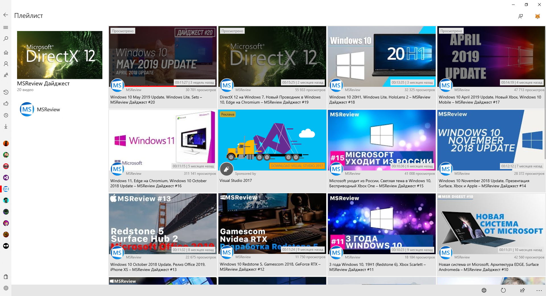This screenshot has width=546, height=296.
Task: Open settings gear at the sidebar bottom
Action: 6,288
